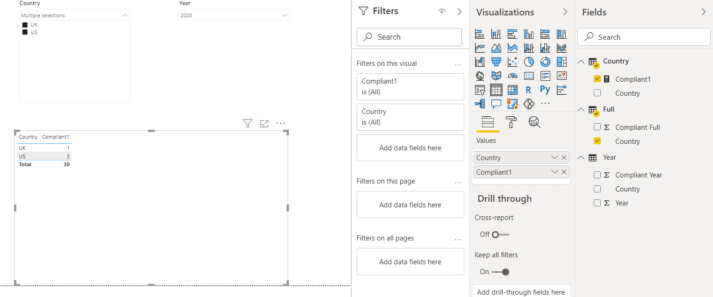
Task: Select the ribbon chart visual
Action: point(562,48)
